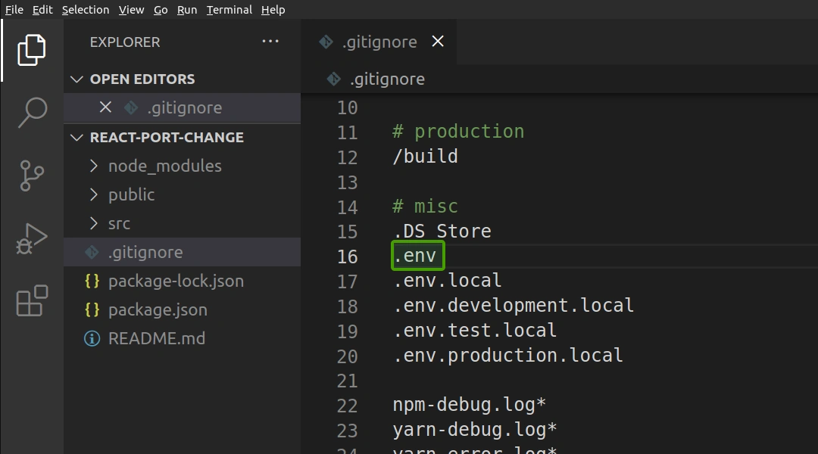This screenshot has height=454, width=818.
Task: Expand the public folder
Action: point(94,194)
